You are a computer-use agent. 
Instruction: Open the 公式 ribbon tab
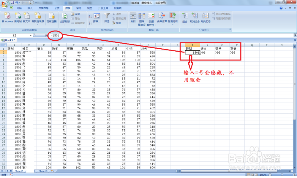click(57, 8)
